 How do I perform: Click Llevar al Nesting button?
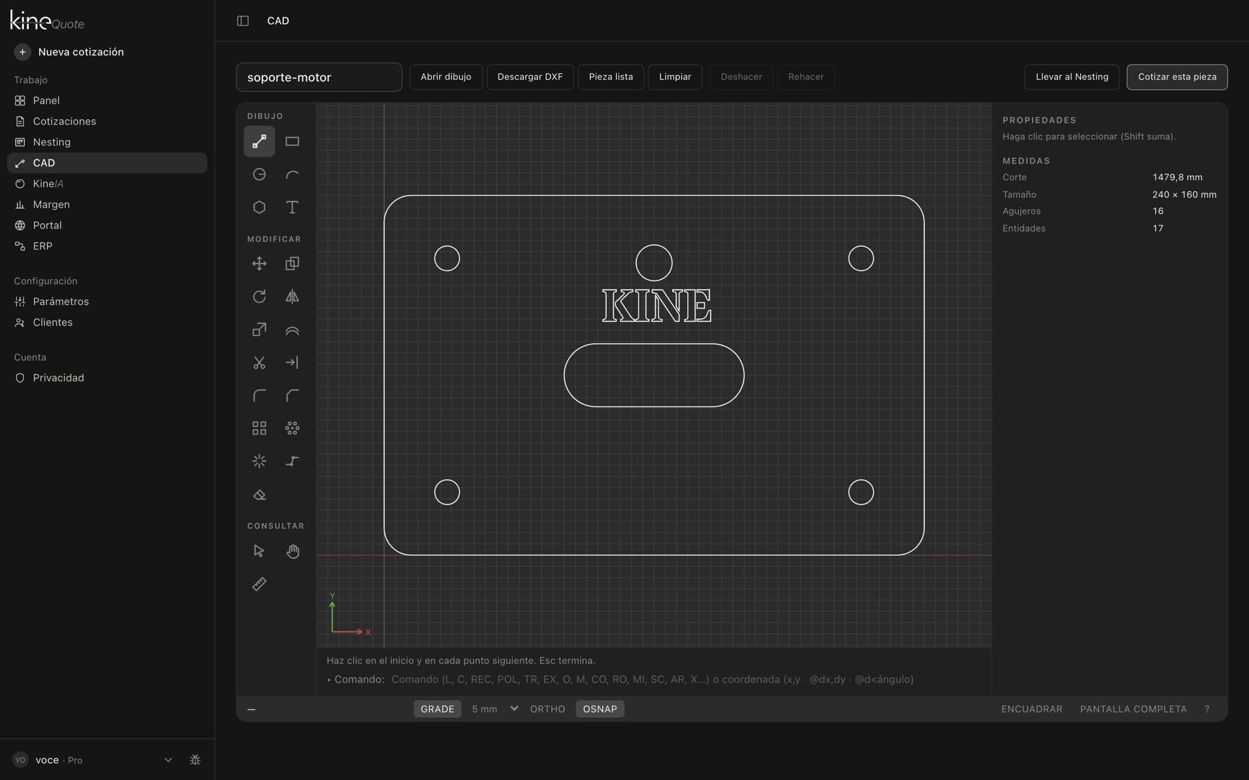1071,77
